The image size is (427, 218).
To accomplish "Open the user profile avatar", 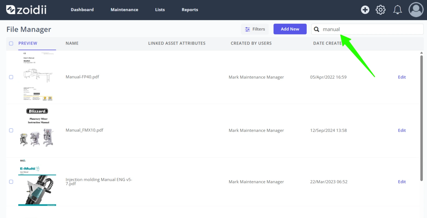I will pos(416,10).
